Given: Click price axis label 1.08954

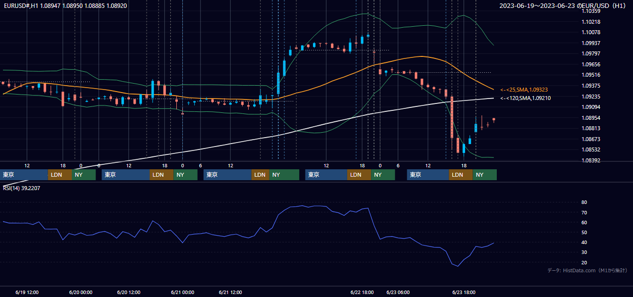Looking at the screenshot, I should [x=591, y=118].
